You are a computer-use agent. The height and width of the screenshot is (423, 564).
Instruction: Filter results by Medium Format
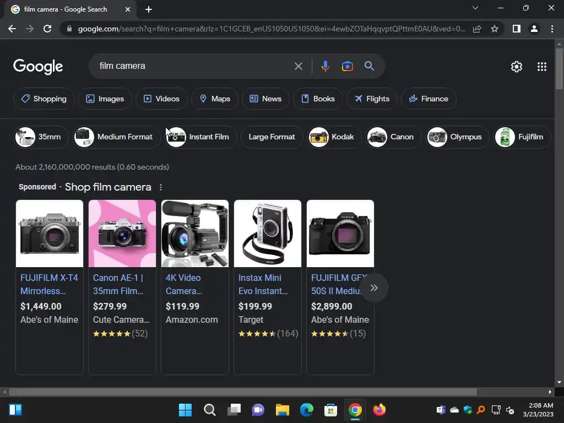pyautogui.click(x=117, y=137)
